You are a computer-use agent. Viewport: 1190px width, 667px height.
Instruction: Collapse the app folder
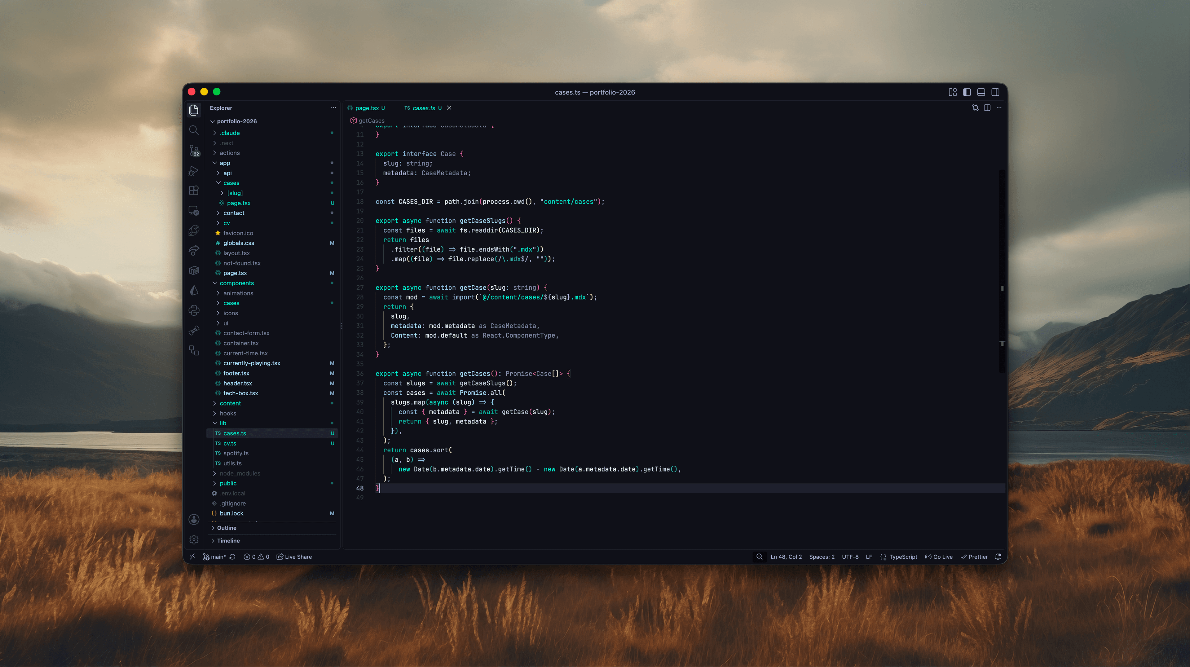tap(273, 163)
